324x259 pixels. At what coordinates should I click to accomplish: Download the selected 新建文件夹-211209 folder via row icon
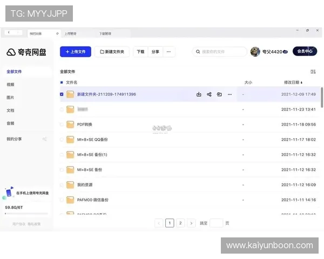click(x=199, y=94)
